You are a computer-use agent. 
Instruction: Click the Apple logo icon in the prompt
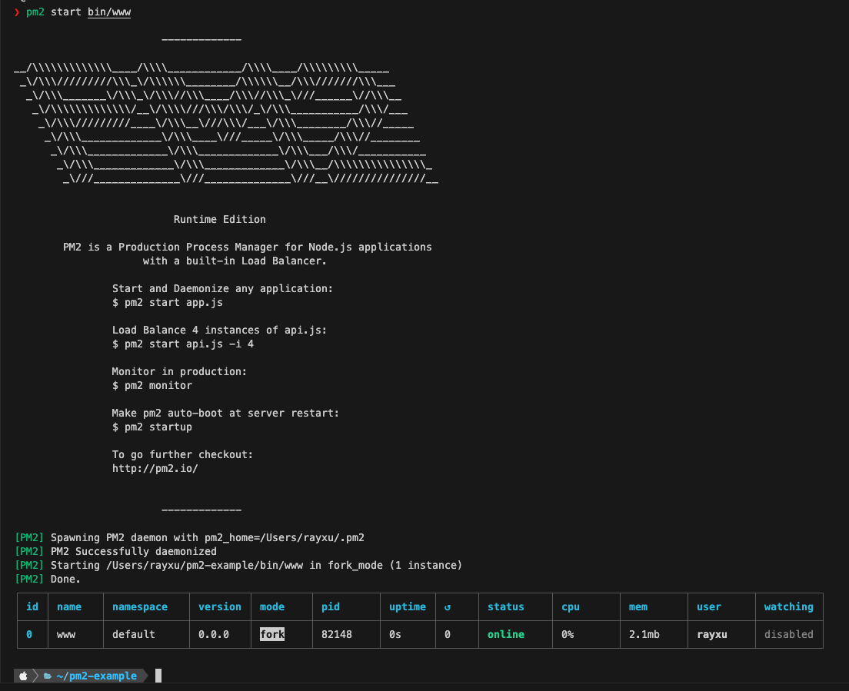[x=23, y=676]
